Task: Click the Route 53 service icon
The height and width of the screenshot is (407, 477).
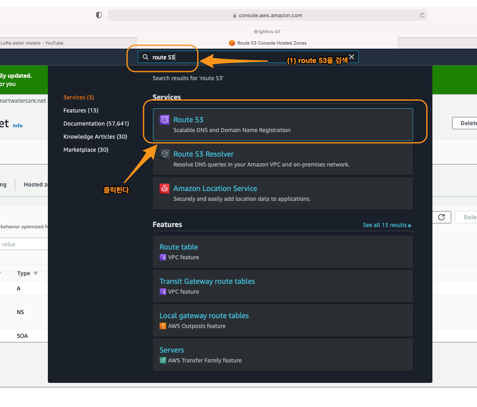Action: point(164,120)
